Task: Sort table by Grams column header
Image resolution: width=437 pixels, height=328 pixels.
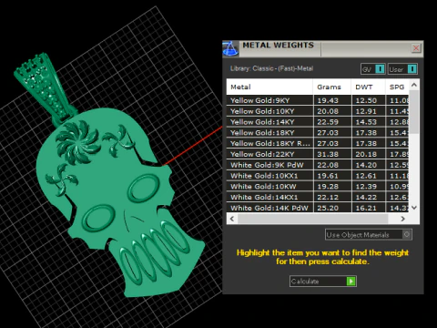Action: 332,87
